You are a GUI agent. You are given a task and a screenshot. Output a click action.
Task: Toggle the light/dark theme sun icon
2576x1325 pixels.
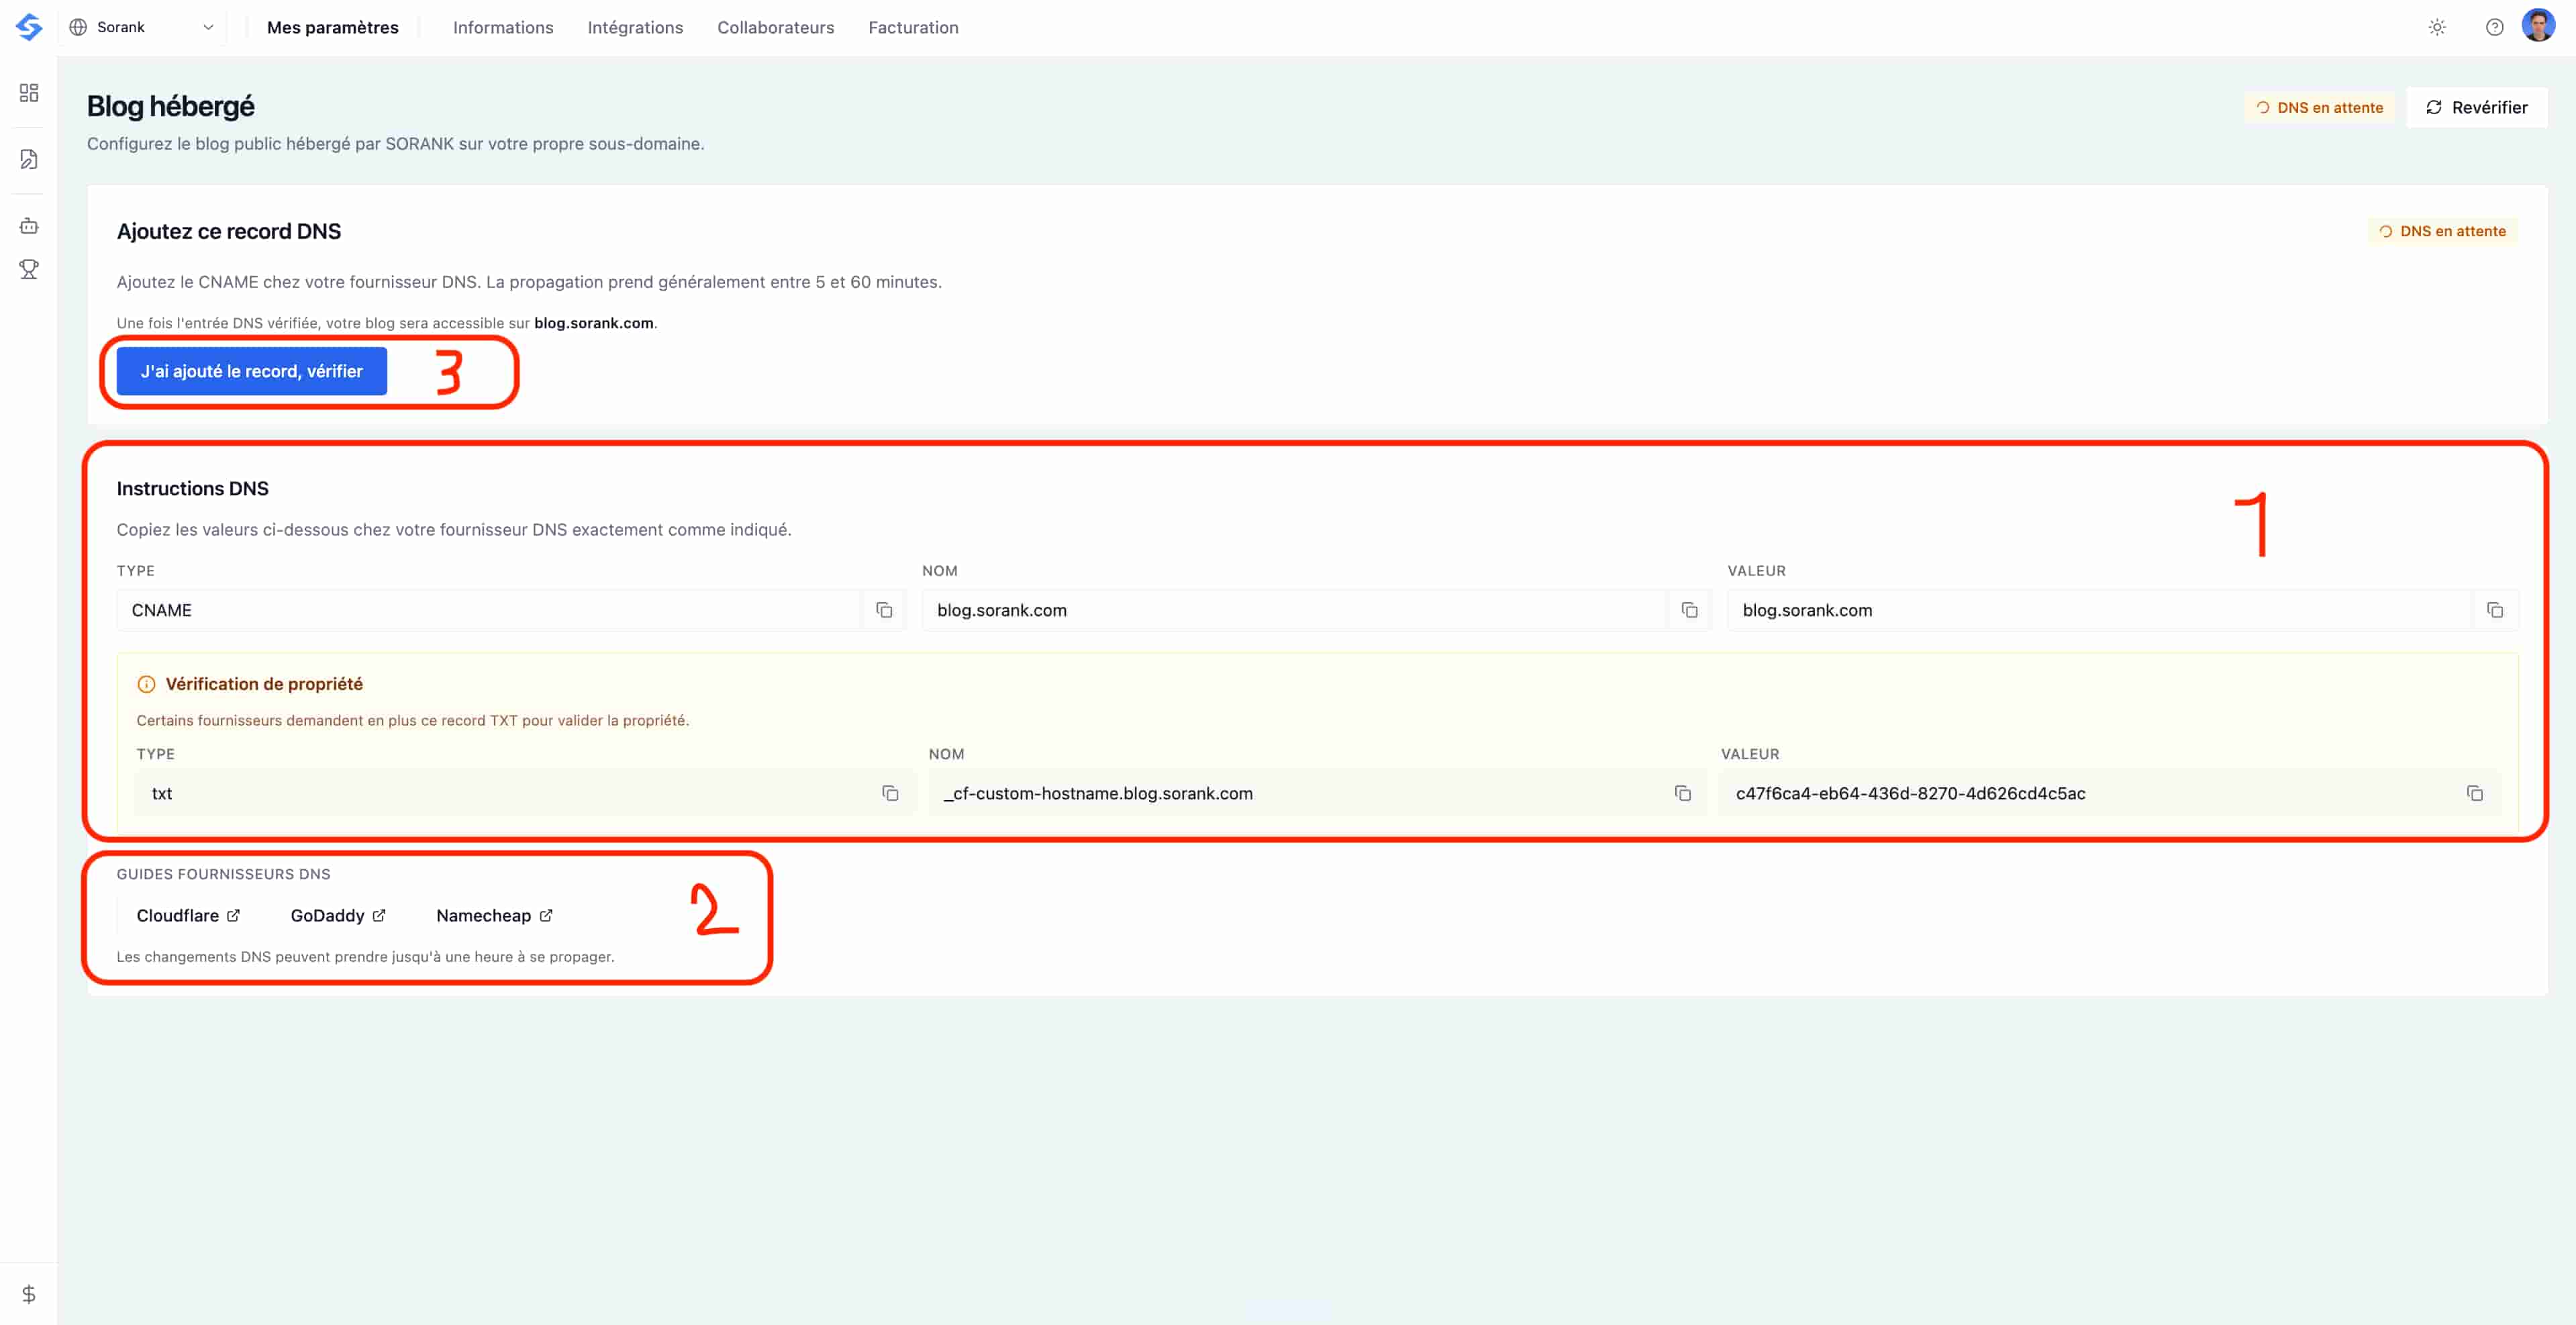tap(2437, 27)
